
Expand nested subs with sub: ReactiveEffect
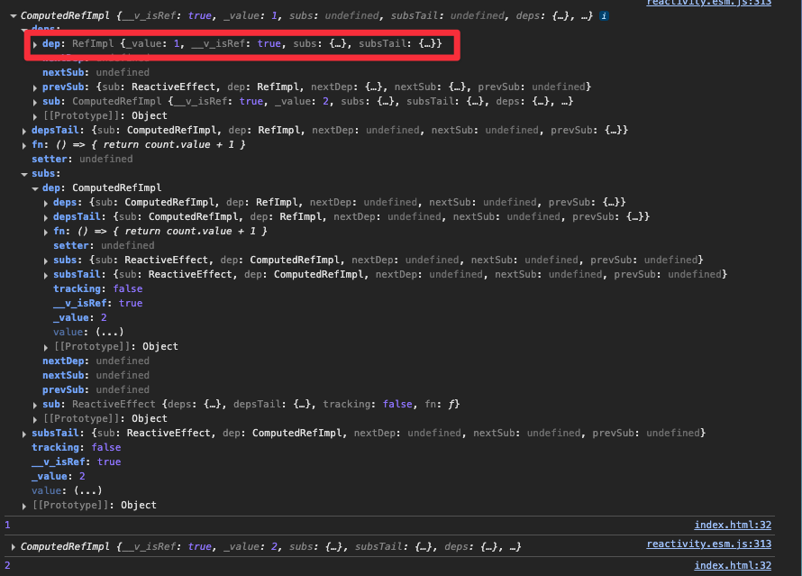click(46, 261)
